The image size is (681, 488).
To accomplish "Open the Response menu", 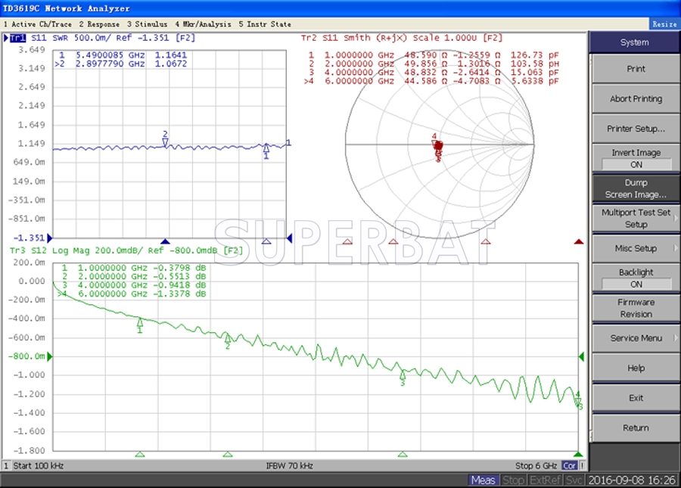I will coord(99,24).
